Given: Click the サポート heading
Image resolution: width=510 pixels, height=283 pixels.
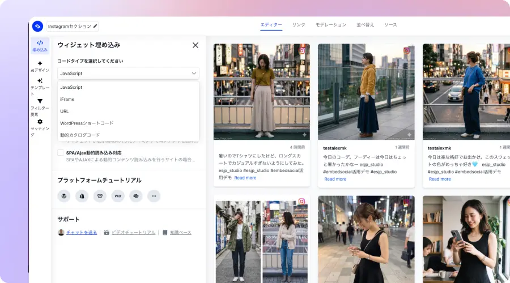Looking at the screenshot, I should click(69, 219).
